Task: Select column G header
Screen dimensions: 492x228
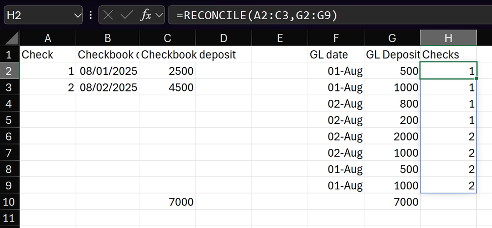Action: point(392,38)
